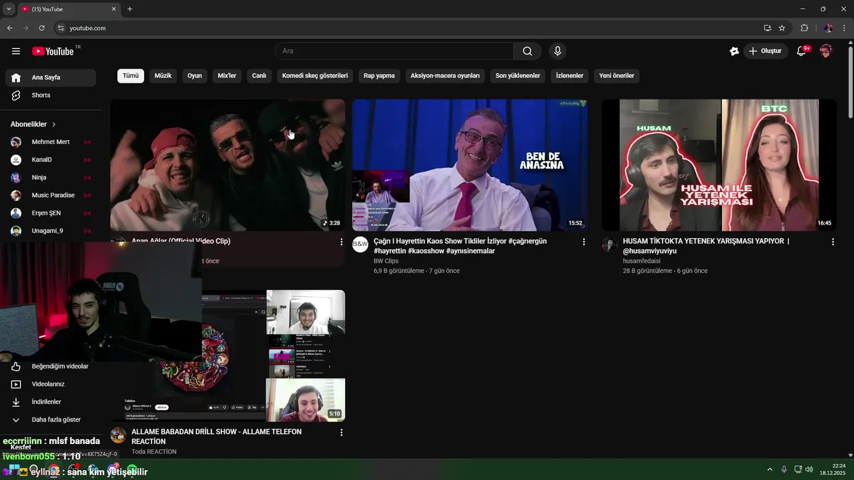
Task: Select the Aksiyon-macera oyunları chip
Action: tap(445, 76)
